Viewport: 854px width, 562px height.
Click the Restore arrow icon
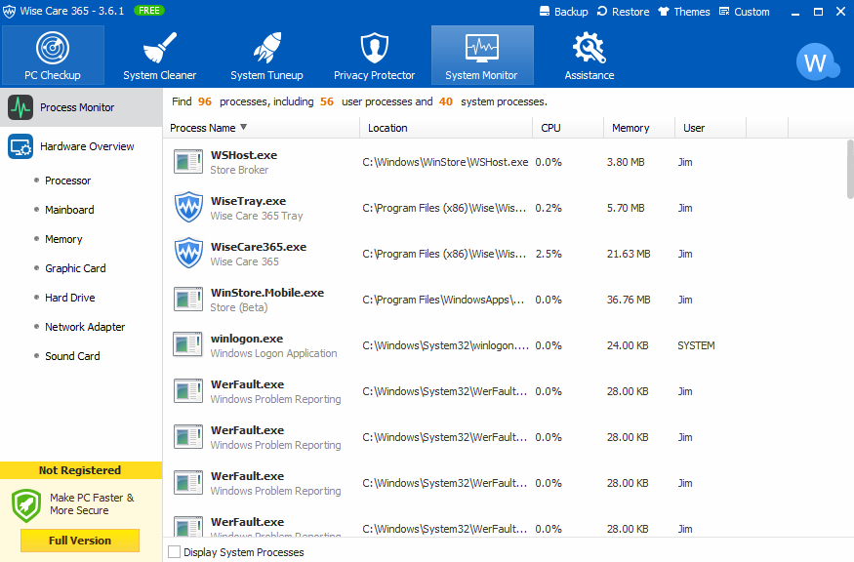602,12
